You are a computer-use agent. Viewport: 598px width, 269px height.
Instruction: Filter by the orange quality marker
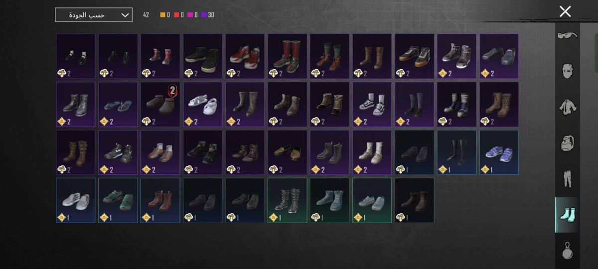(165, 15)
